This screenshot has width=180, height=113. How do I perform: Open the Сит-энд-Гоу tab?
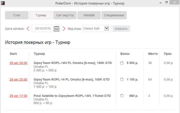[65, 15]
